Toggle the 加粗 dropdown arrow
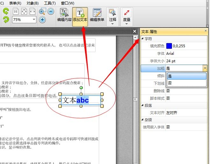The height and width of the screenshot is (164, 210). tap(205, 68)
